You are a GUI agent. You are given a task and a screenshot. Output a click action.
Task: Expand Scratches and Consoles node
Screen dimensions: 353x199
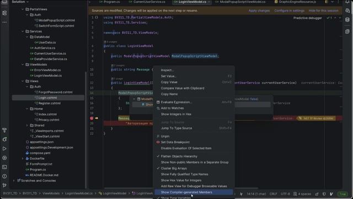pyautogui.click(x=14, y=181)
